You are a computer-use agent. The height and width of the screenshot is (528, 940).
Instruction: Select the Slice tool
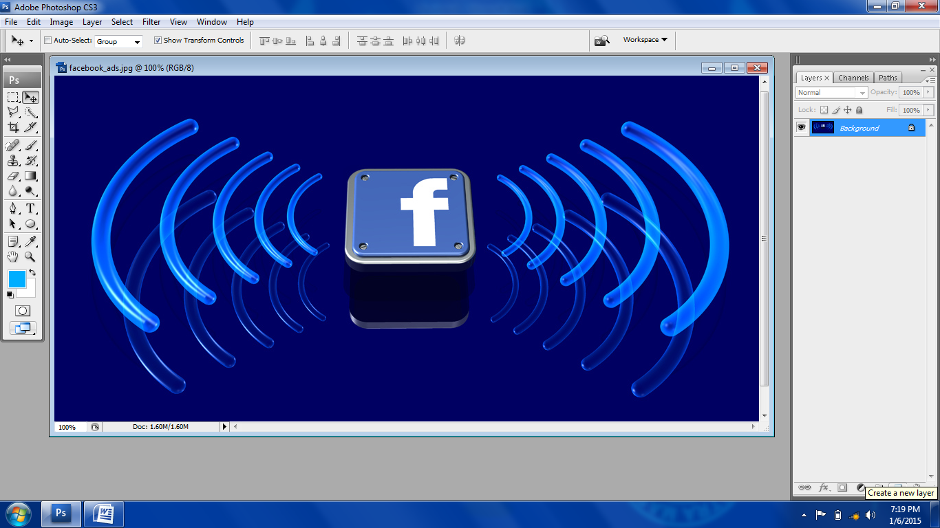point(31,127)
